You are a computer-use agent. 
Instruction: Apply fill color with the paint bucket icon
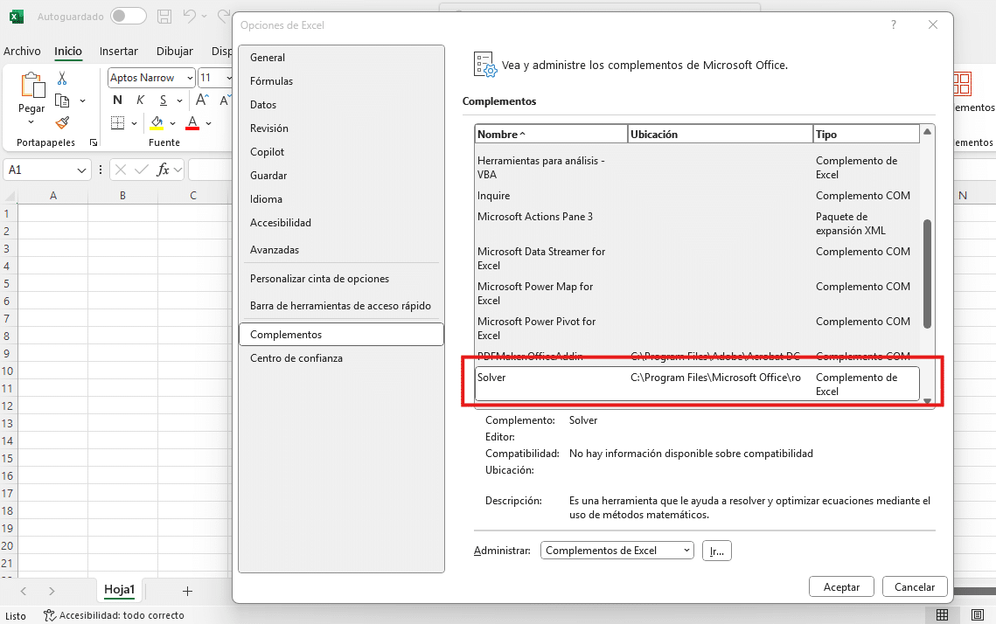157,122
